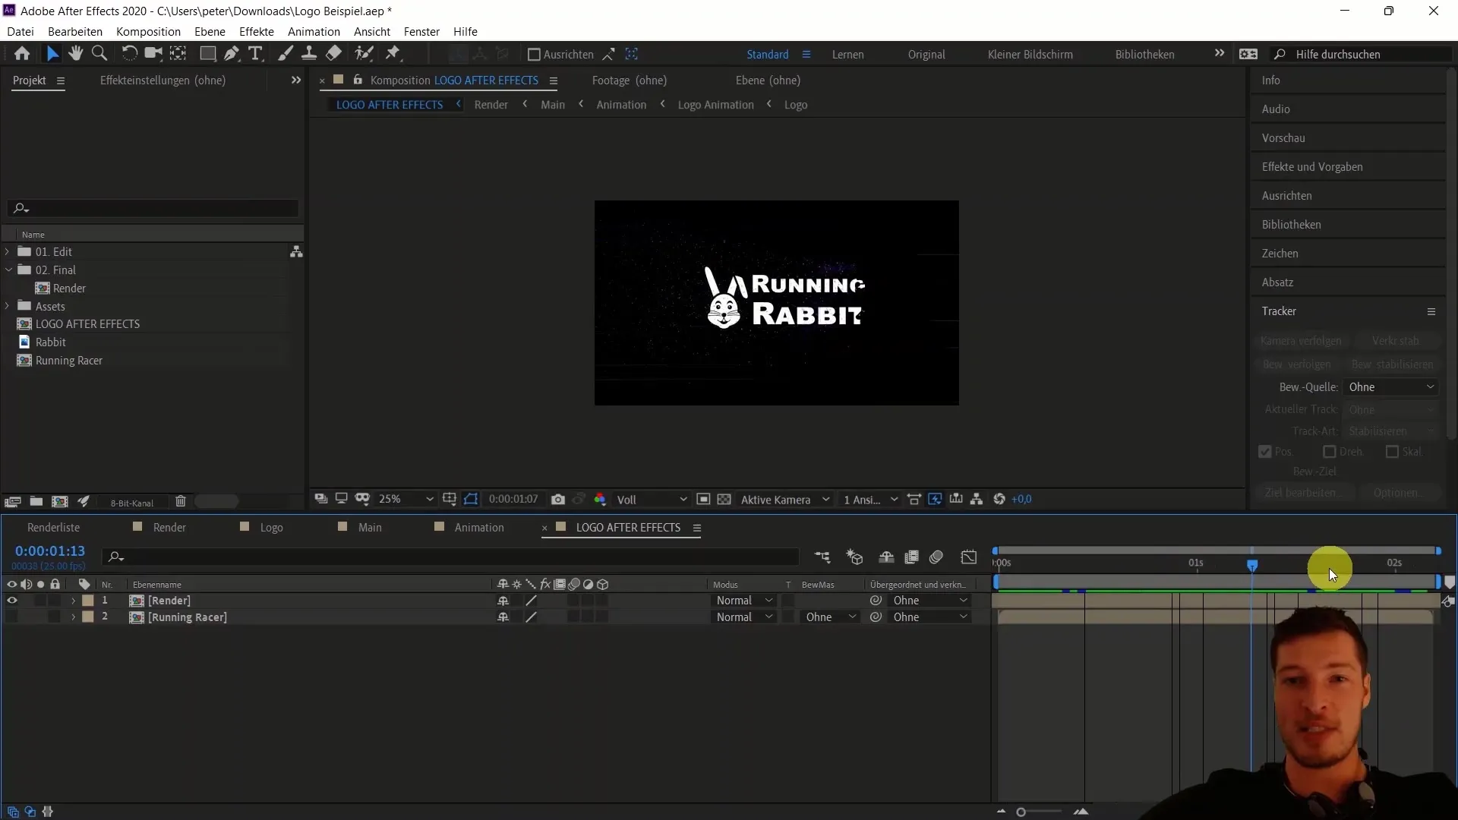Click the solo toggle on Render layer
The height and width of the screenshot is (820, 1458).
(40, 600)
